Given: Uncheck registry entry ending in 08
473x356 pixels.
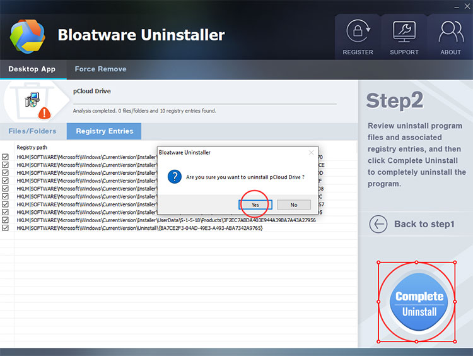Looking at the screenshot, I should [6, 189].
